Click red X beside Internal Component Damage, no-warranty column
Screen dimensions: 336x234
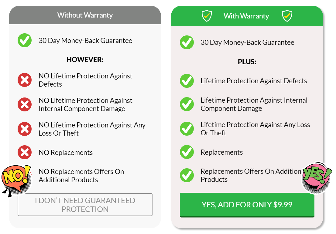(25, 104)
